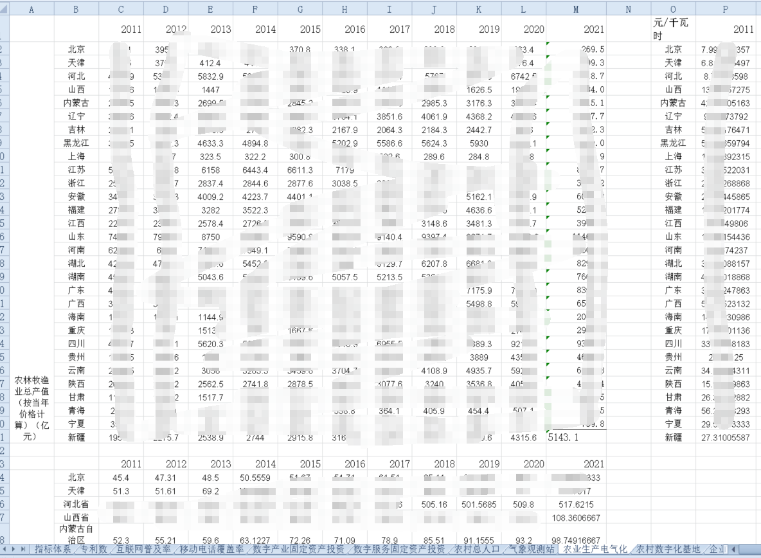
Task: Select the cell showing 6158
Action: 210,170
